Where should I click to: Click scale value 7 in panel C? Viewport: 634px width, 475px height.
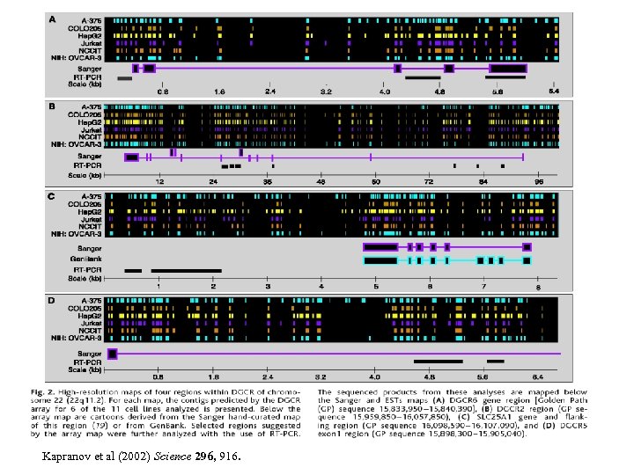coord(484,287)
